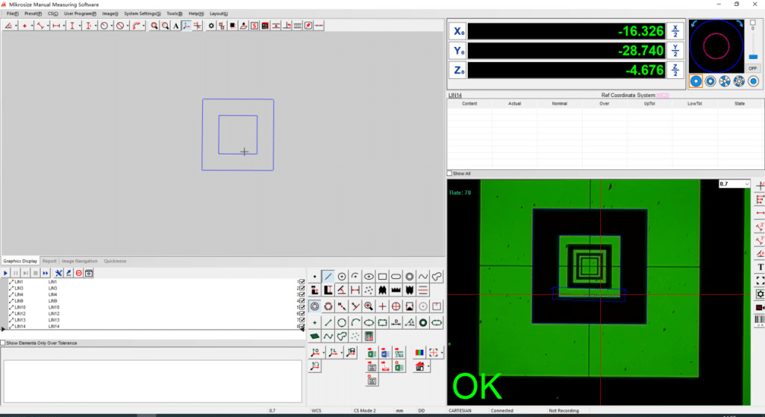Viewport: 765px width, 417px height.
Task: Zero the Z axis with Z0 button
Action: pyautogui.click(x=458, y=69)
